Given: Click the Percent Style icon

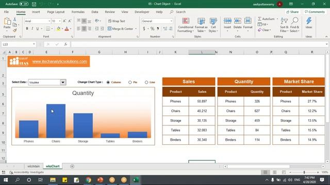Looking at the screenshot, I should pyautogui.click(x=152, y=29).
